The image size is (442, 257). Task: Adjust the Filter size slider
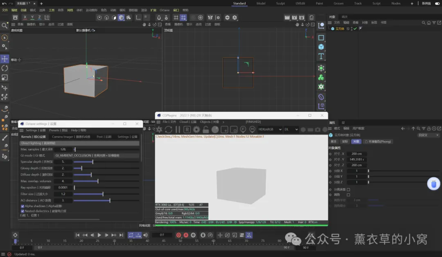pyautogui.click(x=106, y=194)
